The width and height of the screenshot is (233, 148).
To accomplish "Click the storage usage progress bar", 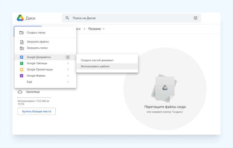I will point(34,97).
